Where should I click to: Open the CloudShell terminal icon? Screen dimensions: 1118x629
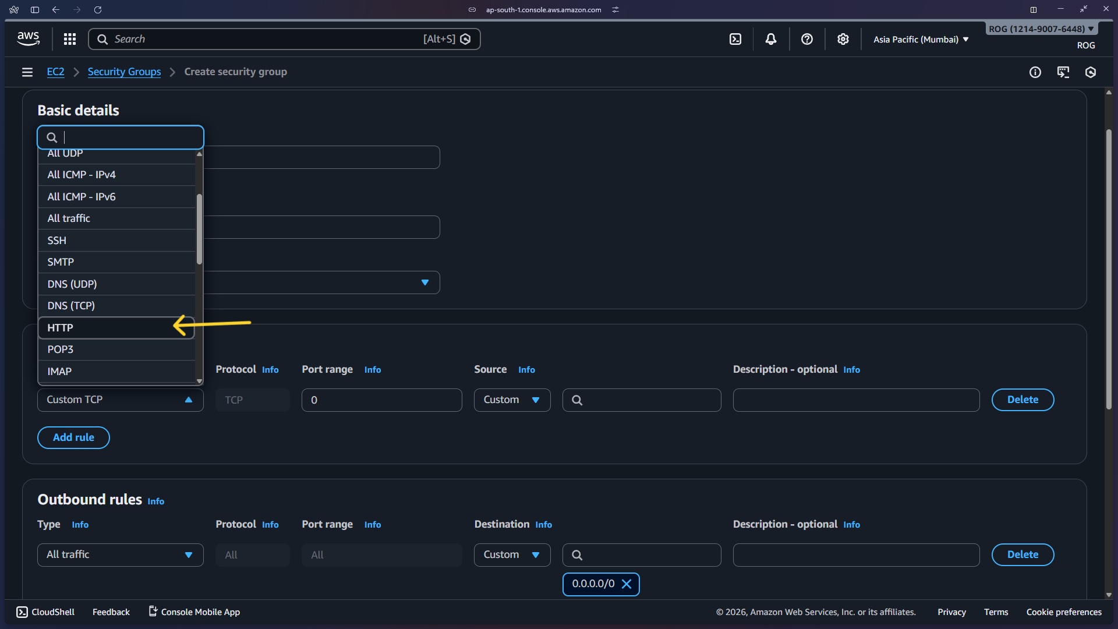(x=22, y=612)
